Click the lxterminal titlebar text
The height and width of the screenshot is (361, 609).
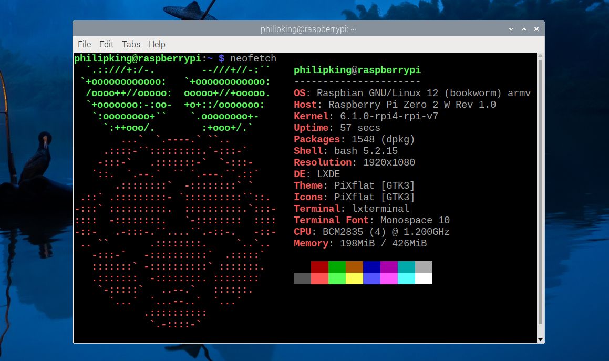(308, 29)
